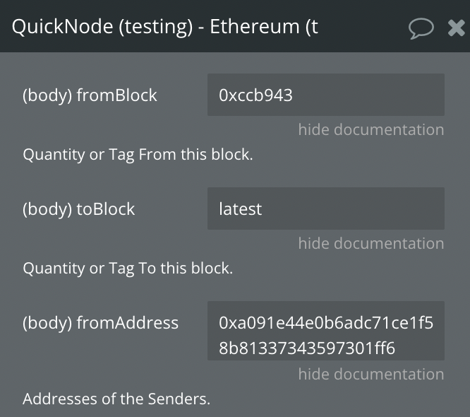Click the toBlock input field

325,208
